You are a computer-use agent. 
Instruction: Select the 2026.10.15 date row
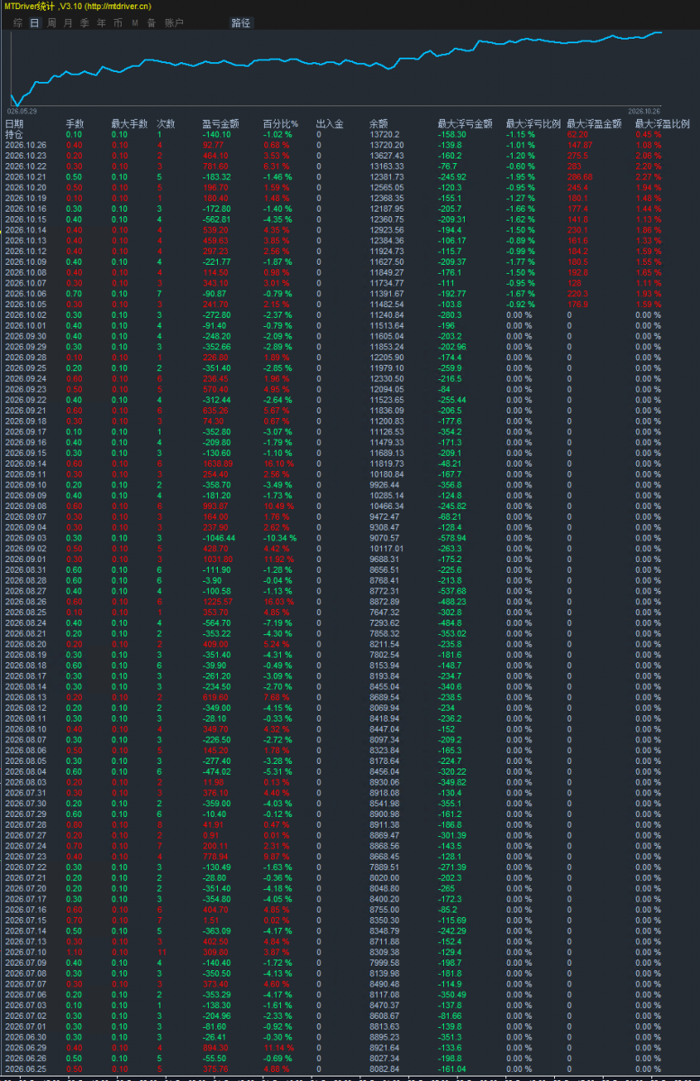tap(25, 220)
